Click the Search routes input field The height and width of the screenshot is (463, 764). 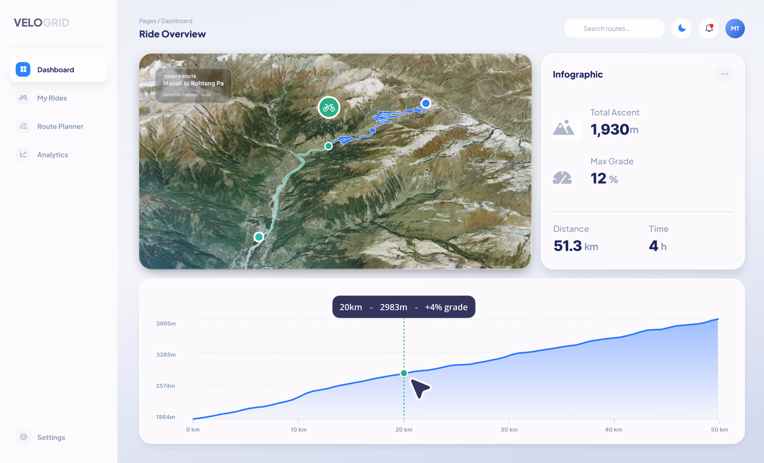pos(614,29)
